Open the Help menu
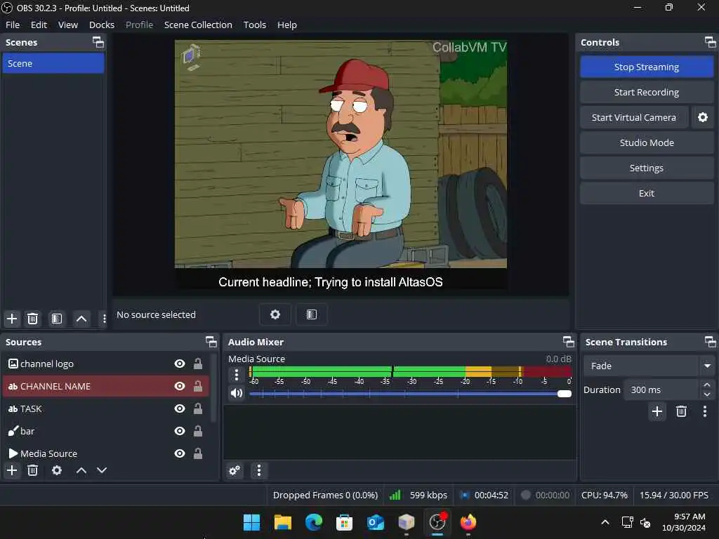Image resolution: width=719 pixels, height=539 pixels. 287,25
